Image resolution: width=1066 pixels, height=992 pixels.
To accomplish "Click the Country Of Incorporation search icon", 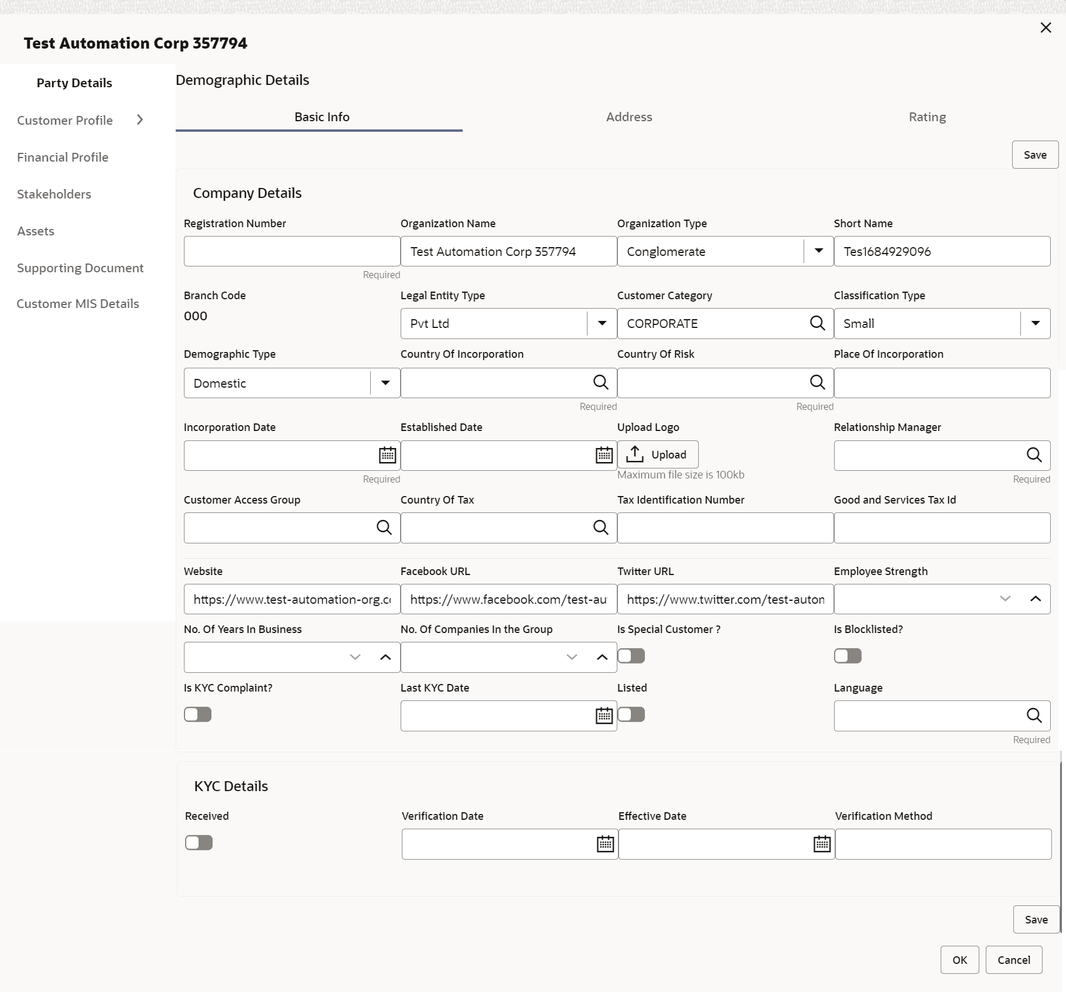I will click(600, 382).
